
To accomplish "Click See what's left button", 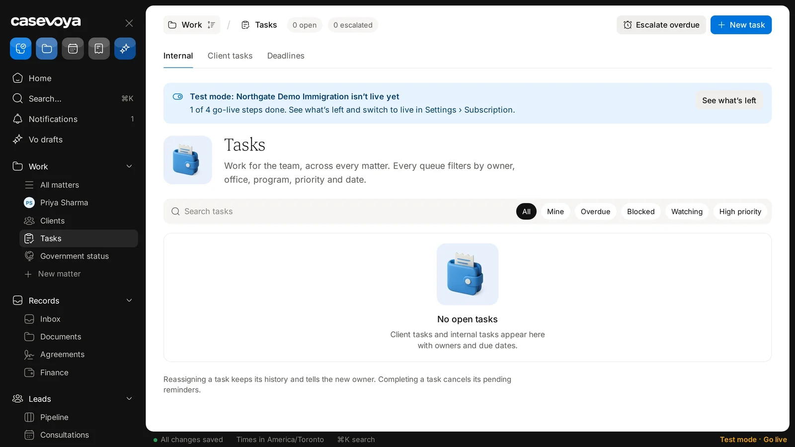I will (x=729, y=100).
